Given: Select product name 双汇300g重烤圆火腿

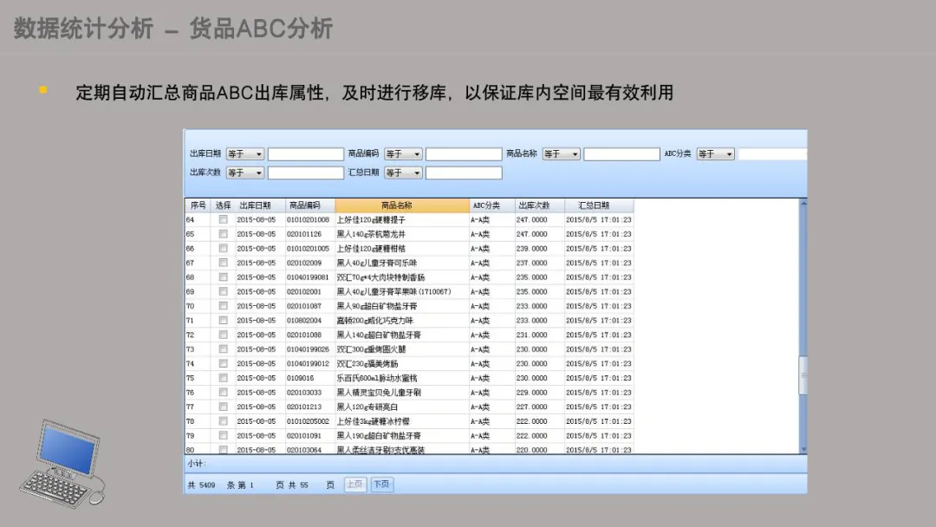Looking at the screenshot, I should (x=371, y=349).
